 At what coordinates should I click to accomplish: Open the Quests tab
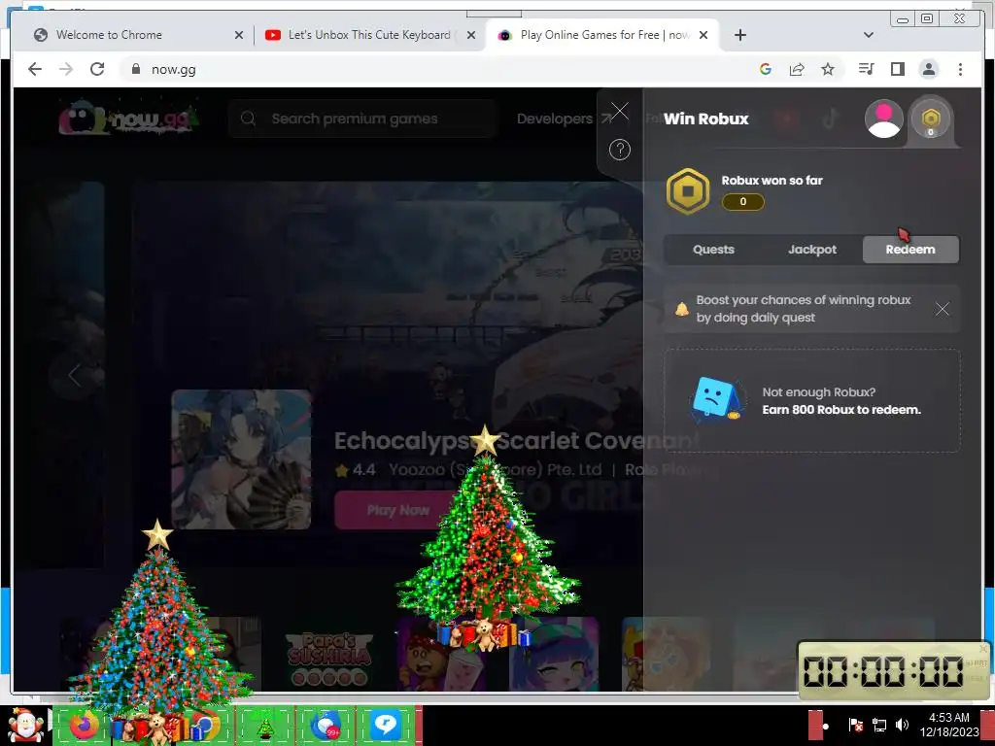(713, 250)
